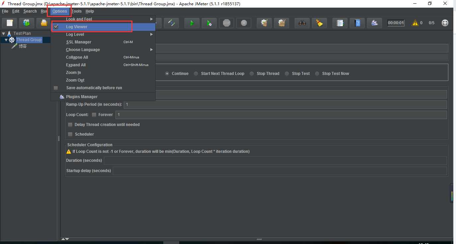
Task: Open the Tools menu
Action: [x=76, y=11]
